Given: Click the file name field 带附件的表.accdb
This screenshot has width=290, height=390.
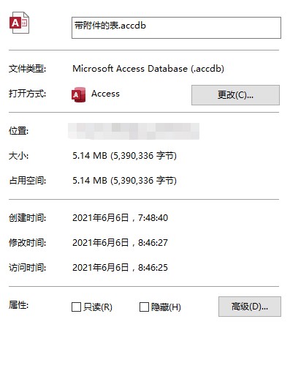Looking at the screenshot, I should pyautogui.click(x=176, y=28).
